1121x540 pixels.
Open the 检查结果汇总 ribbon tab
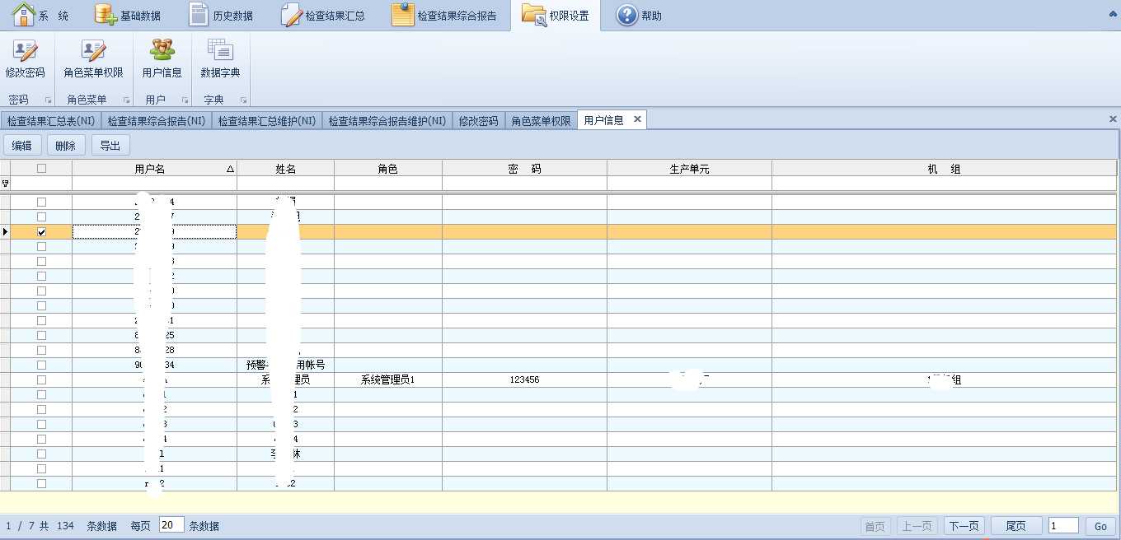click(324, 15)
